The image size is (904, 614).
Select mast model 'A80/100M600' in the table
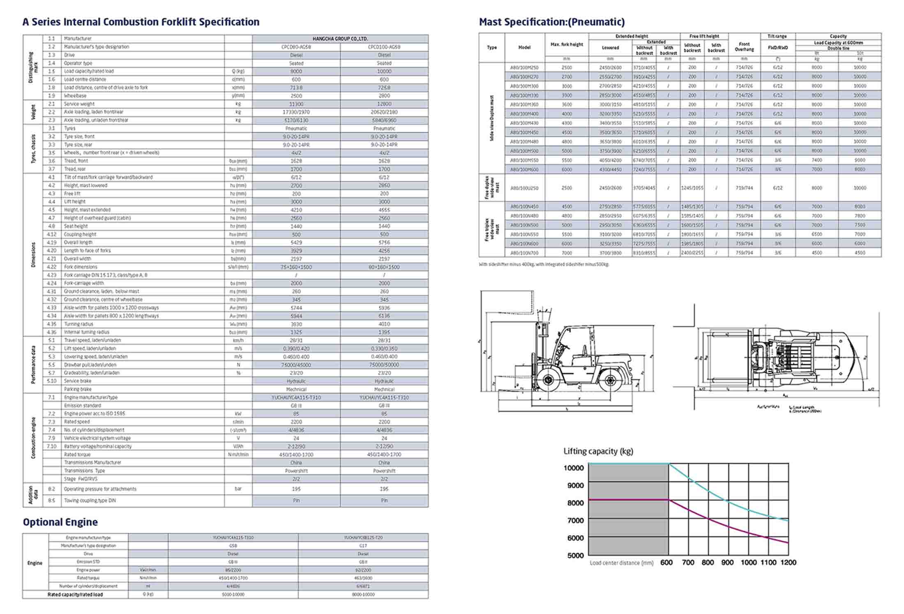pyautogui.click(x=524, y=169)
